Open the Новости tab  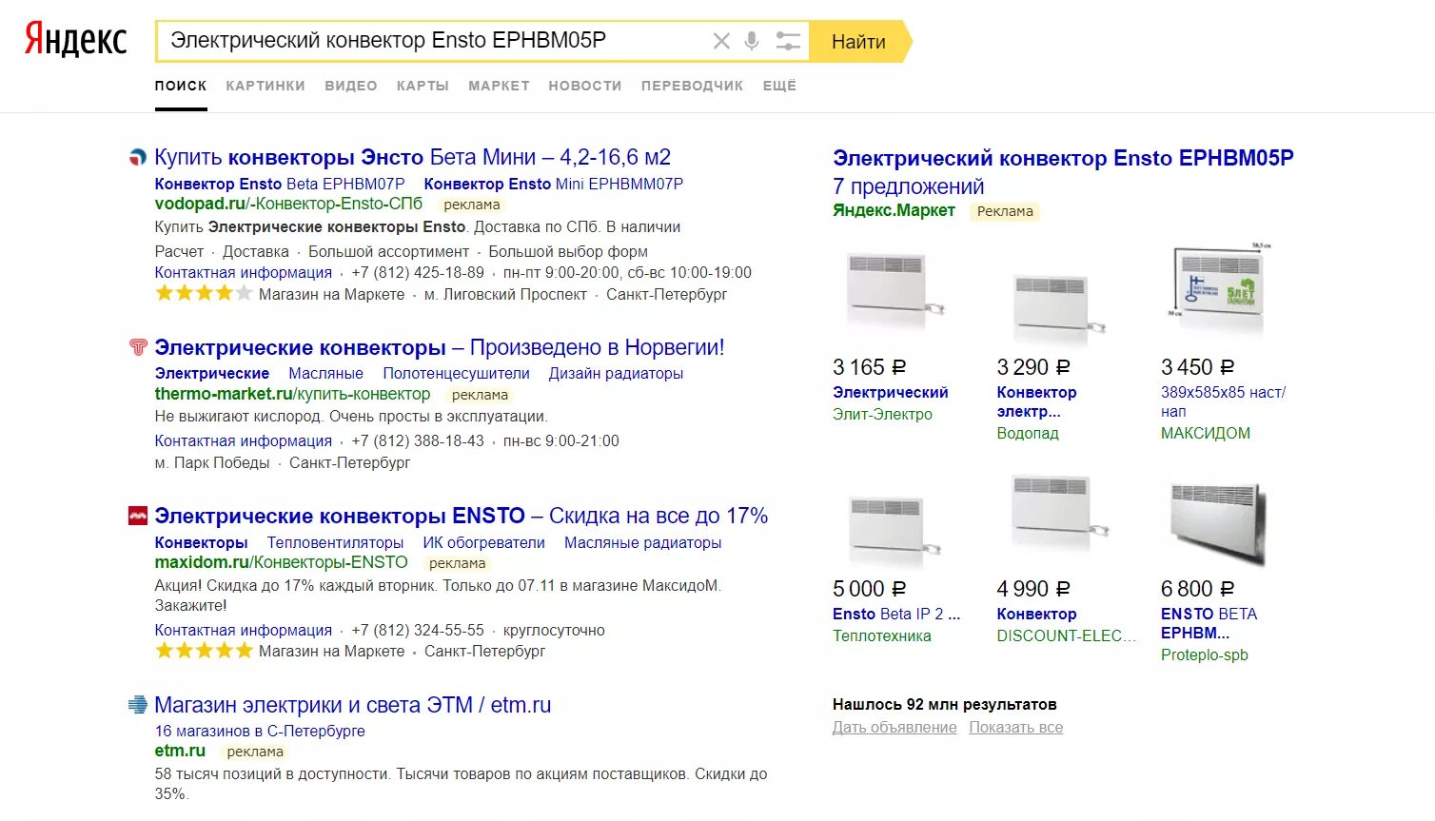click(x=585, y=86)
